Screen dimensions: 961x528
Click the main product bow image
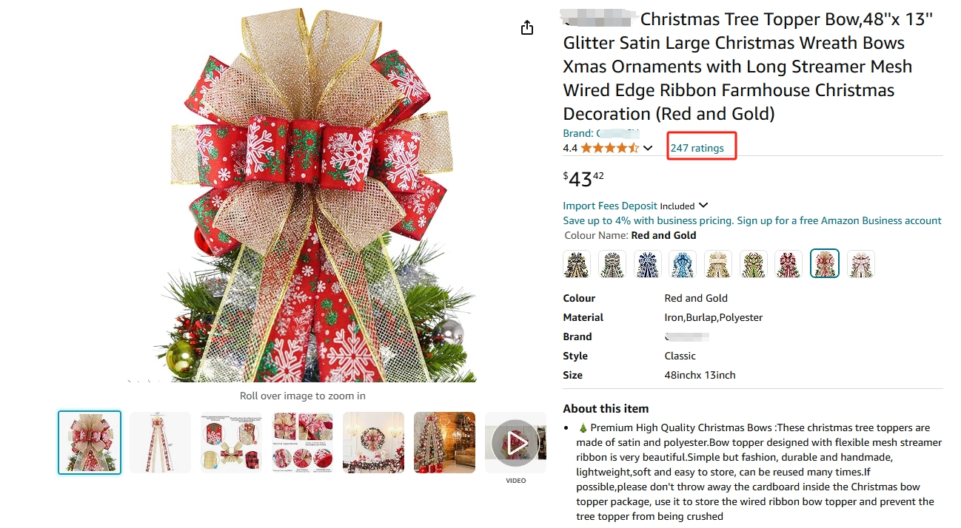tap(302, 194)
